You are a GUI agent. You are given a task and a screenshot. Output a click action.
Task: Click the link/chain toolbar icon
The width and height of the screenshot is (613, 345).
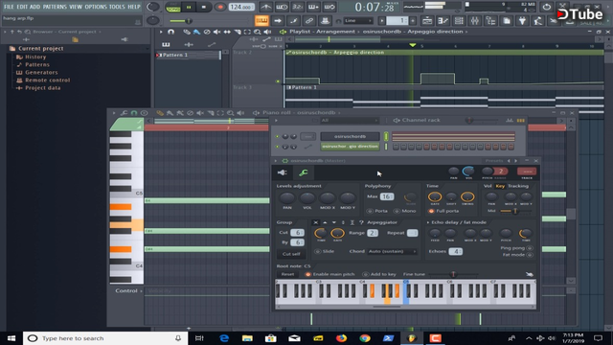308,21
